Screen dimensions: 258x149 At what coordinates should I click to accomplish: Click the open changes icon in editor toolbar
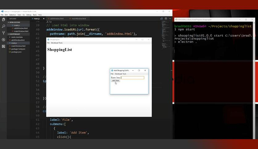point(162,18)
